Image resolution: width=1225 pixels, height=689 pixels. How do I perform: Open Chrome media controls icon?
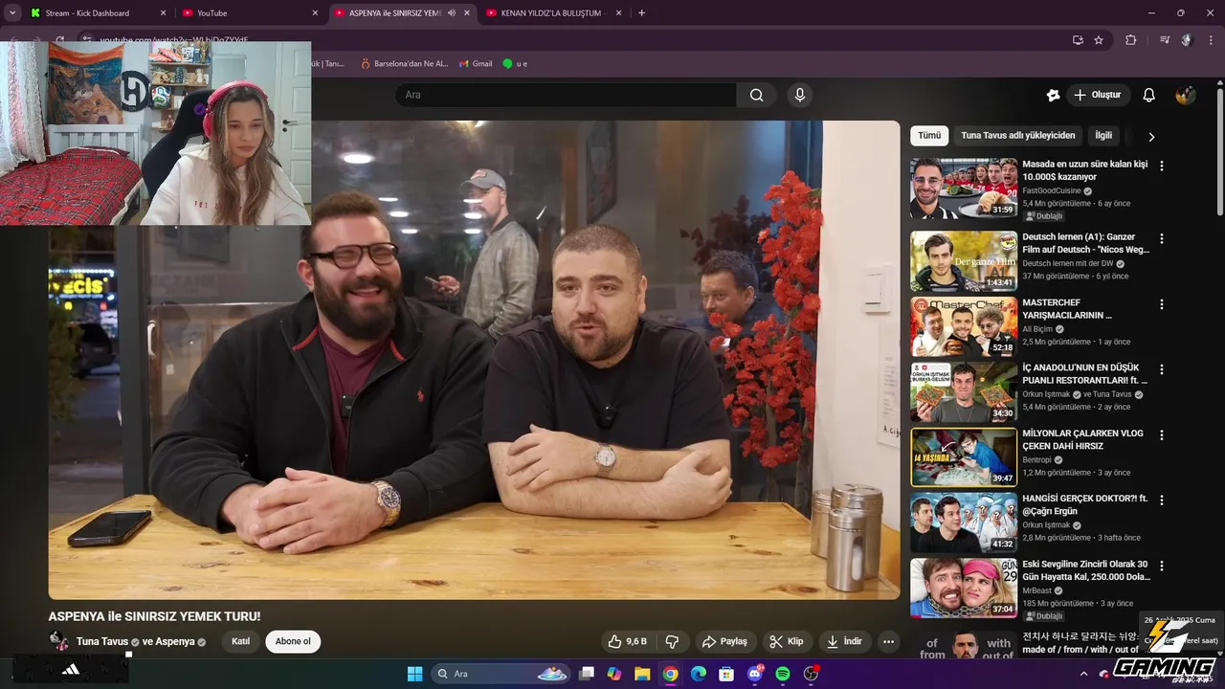1165,40
